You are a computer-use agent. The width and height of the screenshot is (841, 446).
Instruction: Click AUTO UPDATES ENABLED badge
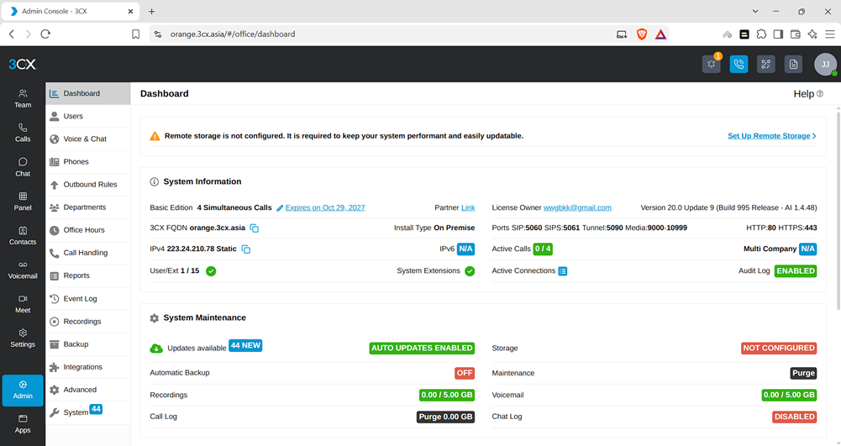point(422,349)
